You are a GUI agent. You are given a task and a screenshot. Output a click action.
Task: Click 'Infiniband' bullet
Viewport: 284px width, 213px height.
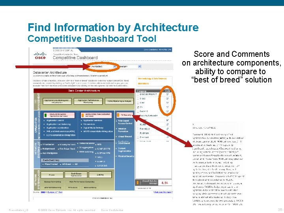(x=67, y=164)
